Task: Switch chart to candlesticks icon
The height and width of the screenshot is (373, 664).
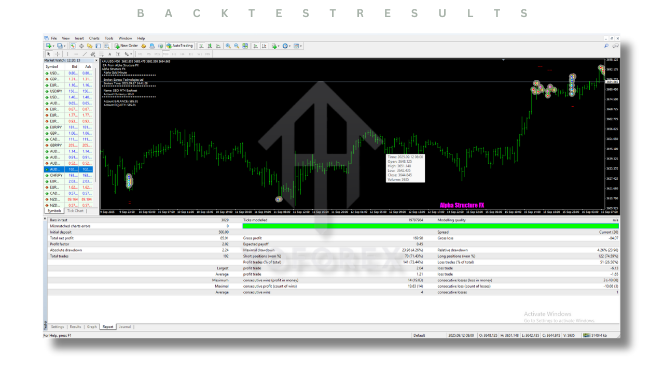Action: 210,46
